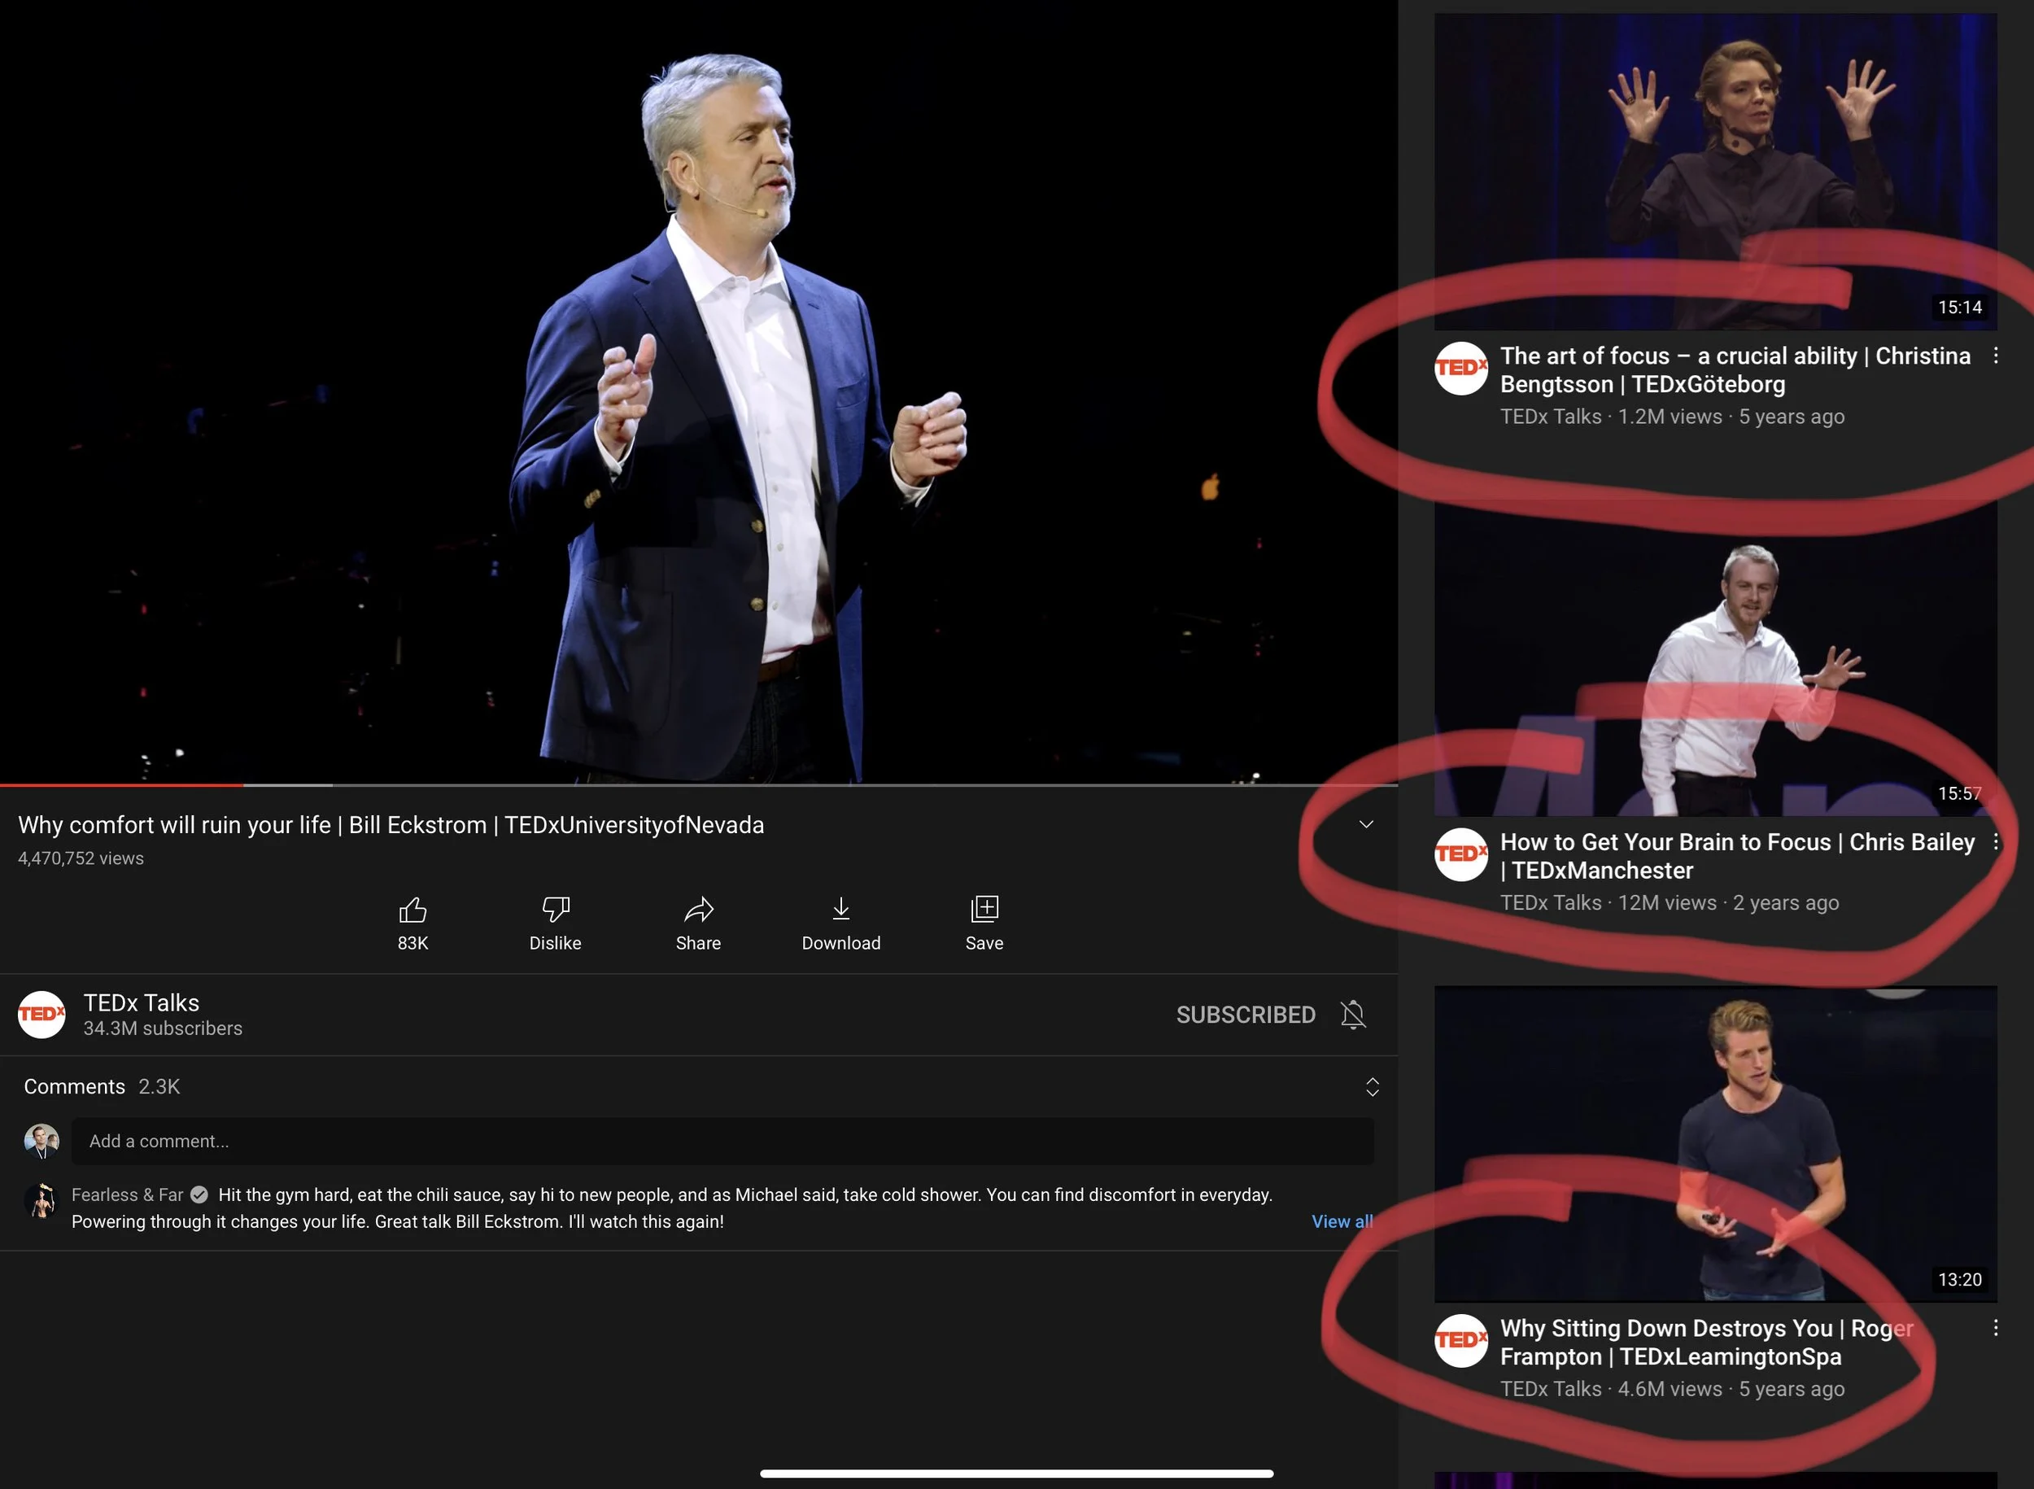Click the Add a comment field
This screenshot has width=2034, height=1489.
tap(721, 1141)
